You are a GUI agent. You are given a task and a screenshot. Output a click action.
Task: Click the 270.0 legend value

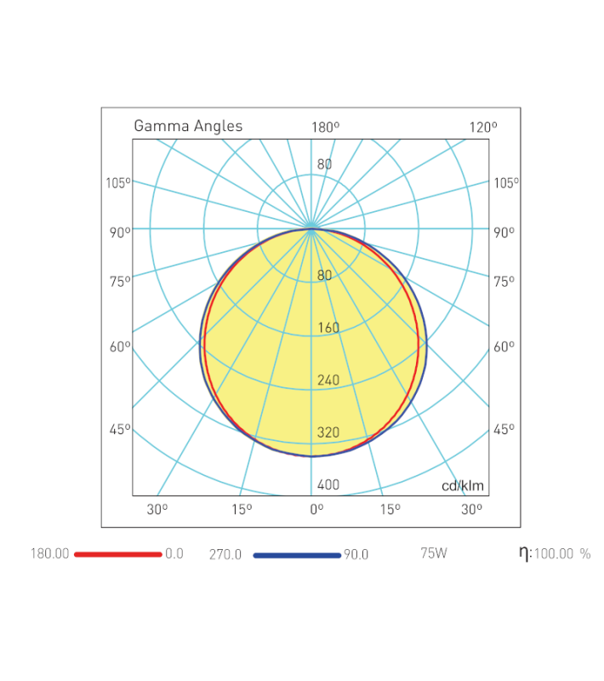(225, 555)
